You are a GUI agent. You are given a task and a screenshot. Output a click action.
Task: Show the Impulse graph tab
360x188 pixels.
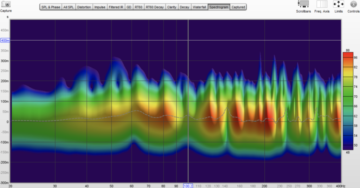100,7
